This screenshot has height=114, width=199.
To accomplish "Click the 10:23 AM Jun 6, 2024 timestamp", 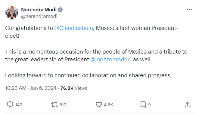I will coord(31,88).
